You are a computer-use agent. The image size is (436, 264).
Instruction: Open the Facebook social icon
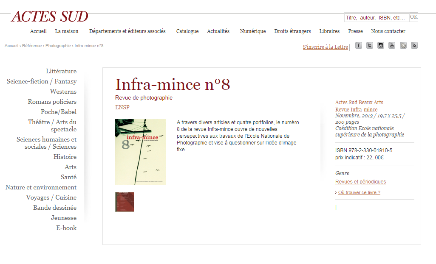tap(358, 45)
